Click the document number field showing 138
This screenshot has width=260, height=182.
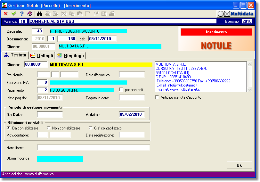click(67, 39)
